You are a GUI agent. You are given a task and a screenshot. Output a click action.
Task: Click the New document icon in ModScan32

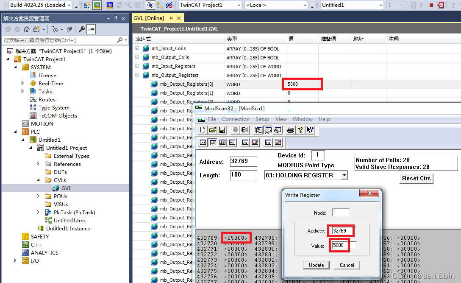point(203,129)
